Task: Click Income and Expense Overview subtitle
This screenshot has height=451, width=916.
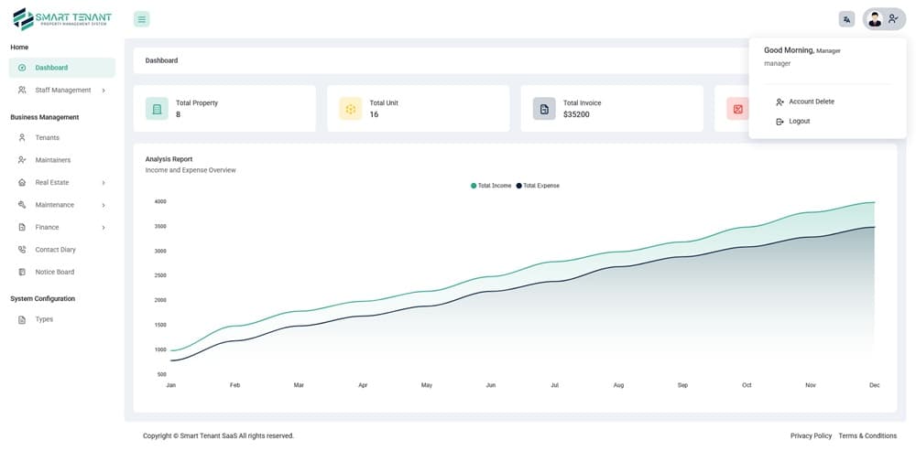Action: (x=191, y=170)
